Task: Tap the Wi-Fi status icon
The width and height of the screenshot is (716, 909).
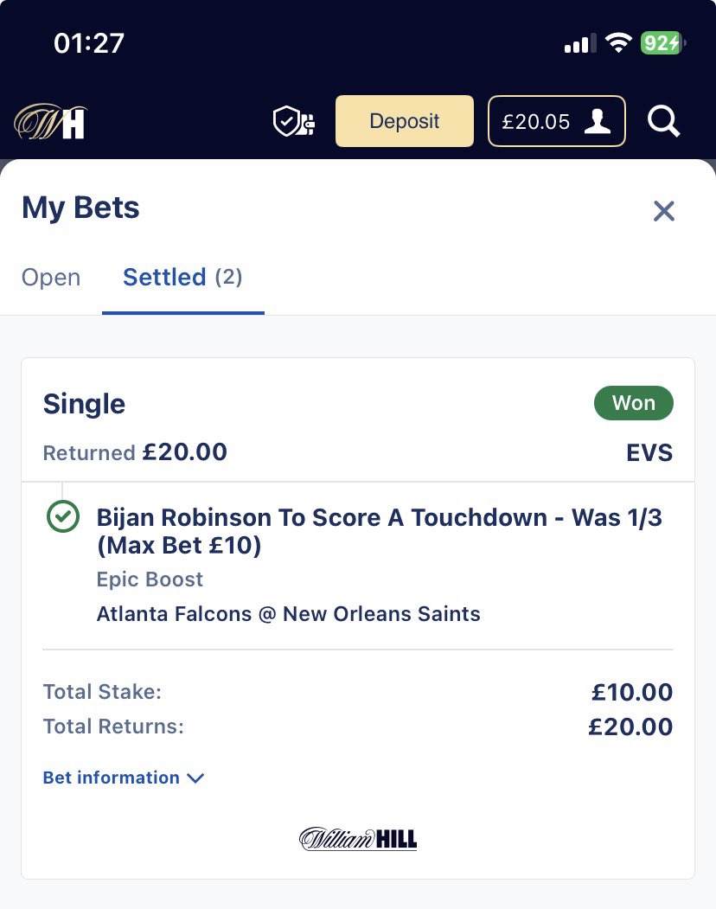Action: 618,43
